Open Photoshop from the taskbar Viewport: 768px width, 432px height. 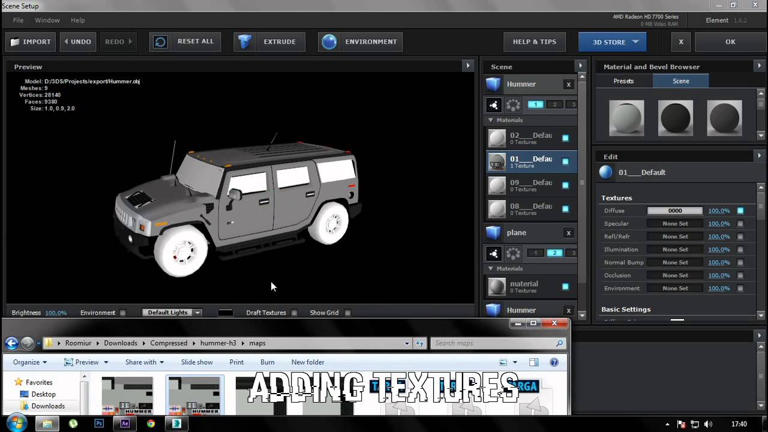pos(99,424)
